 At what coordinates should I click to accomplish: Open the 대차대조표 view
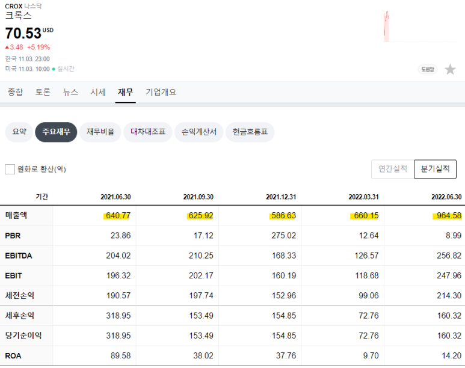point(148,132)
